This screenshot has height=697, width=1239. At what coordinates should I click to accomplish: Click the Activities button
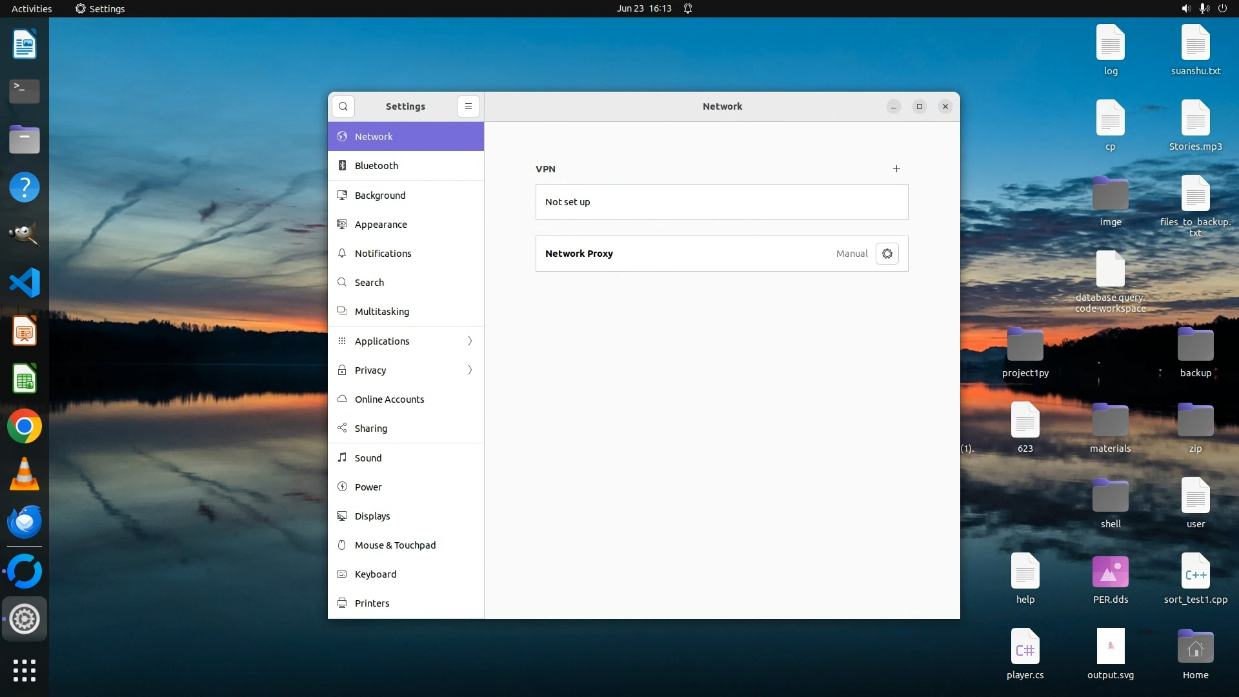tap(32, 8)
